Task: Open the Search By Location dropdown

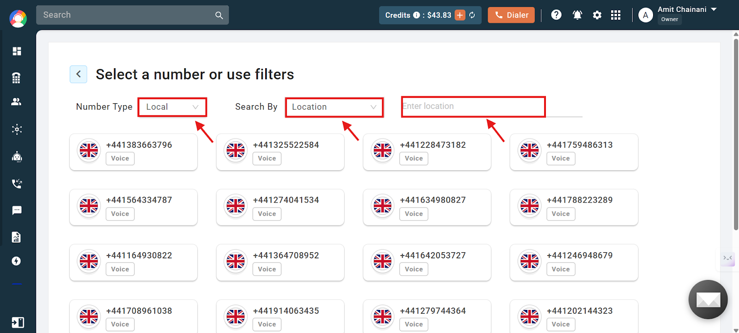Action: coord(334,107)
